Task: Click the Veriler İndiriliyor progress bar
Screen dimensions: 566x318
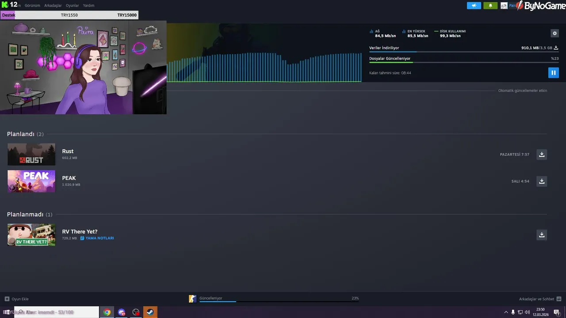Action: tap(464, 52)
